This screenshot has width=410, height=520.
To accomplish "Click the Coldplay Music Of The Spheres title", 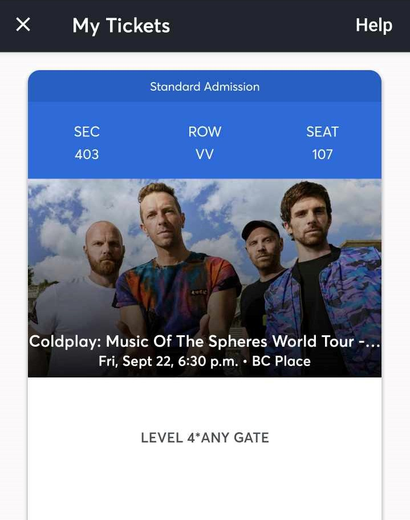I will point(194,342).
